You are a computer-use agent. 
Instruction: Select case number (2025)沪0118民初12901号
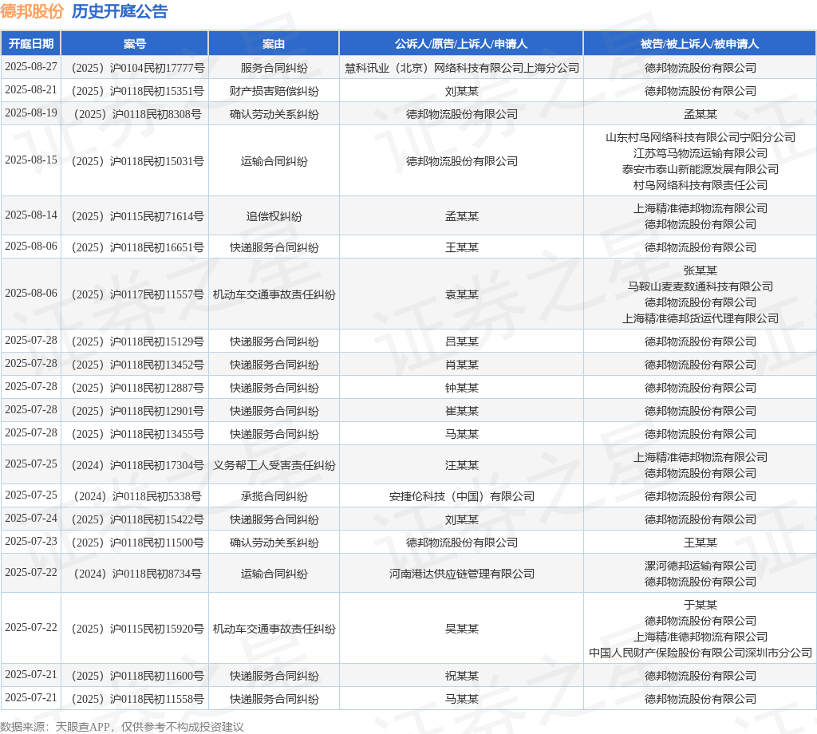coord(137,411)
